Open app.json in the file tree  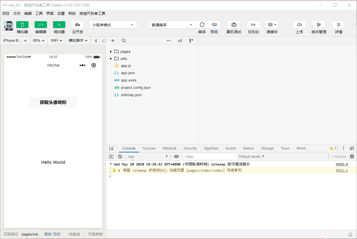pos(128,73)
